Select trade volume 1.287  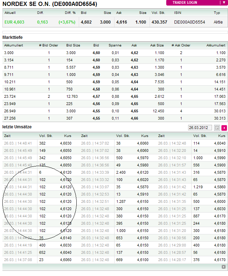tap(121, 202)
